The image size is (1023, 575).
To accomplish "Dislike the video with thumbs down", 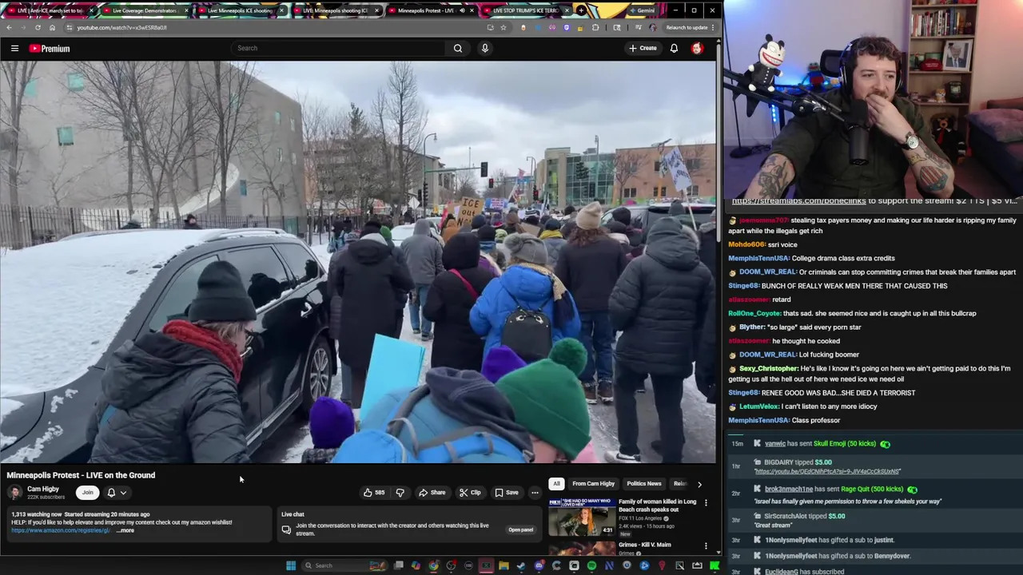I will (x=400, y=492).
